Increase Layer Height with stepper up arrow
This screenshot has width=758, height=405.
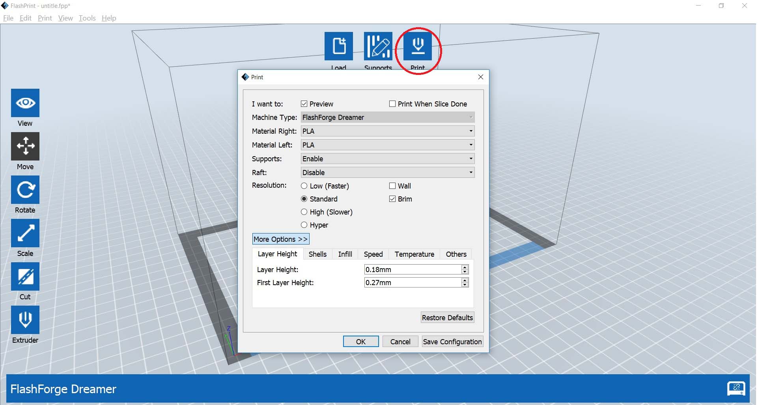point(465,267)
